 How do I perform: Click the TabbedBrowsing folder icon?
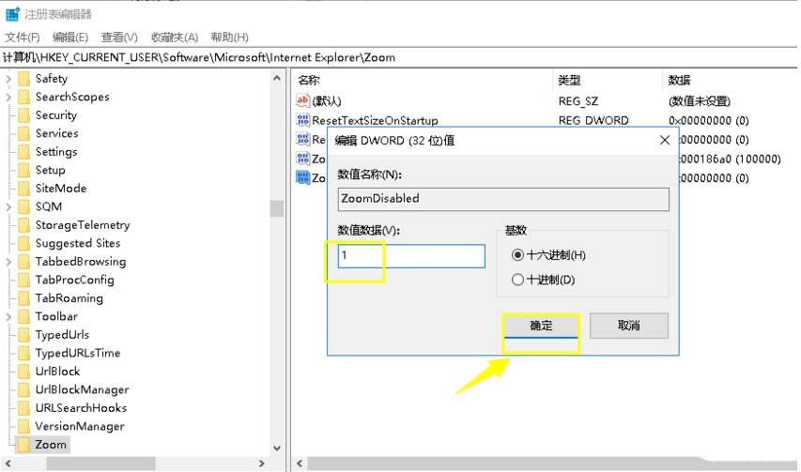point(23,262)
